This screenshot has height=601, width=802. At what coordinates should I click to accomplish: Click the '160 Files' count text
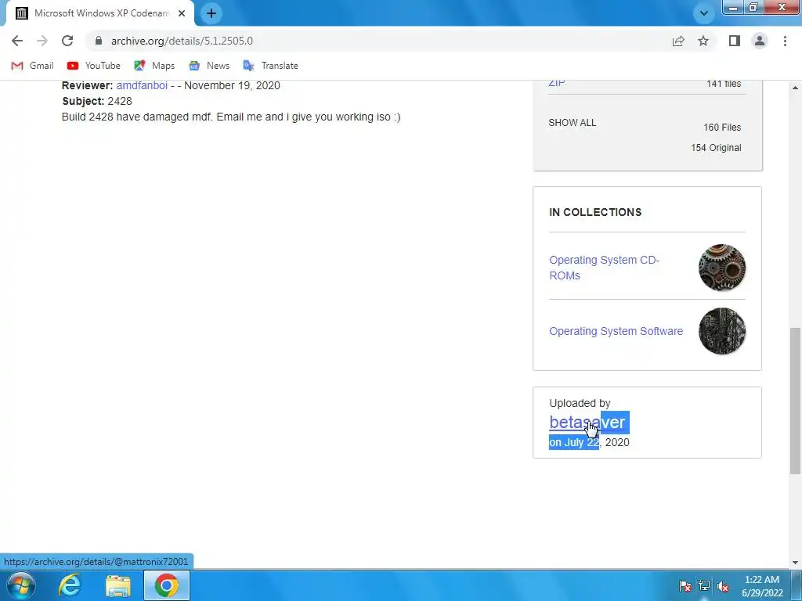(722, 128)
